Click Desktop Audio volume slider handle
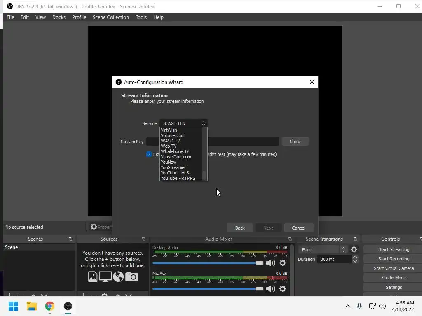The height and width of the screenshot is (316, 422). 260,263
